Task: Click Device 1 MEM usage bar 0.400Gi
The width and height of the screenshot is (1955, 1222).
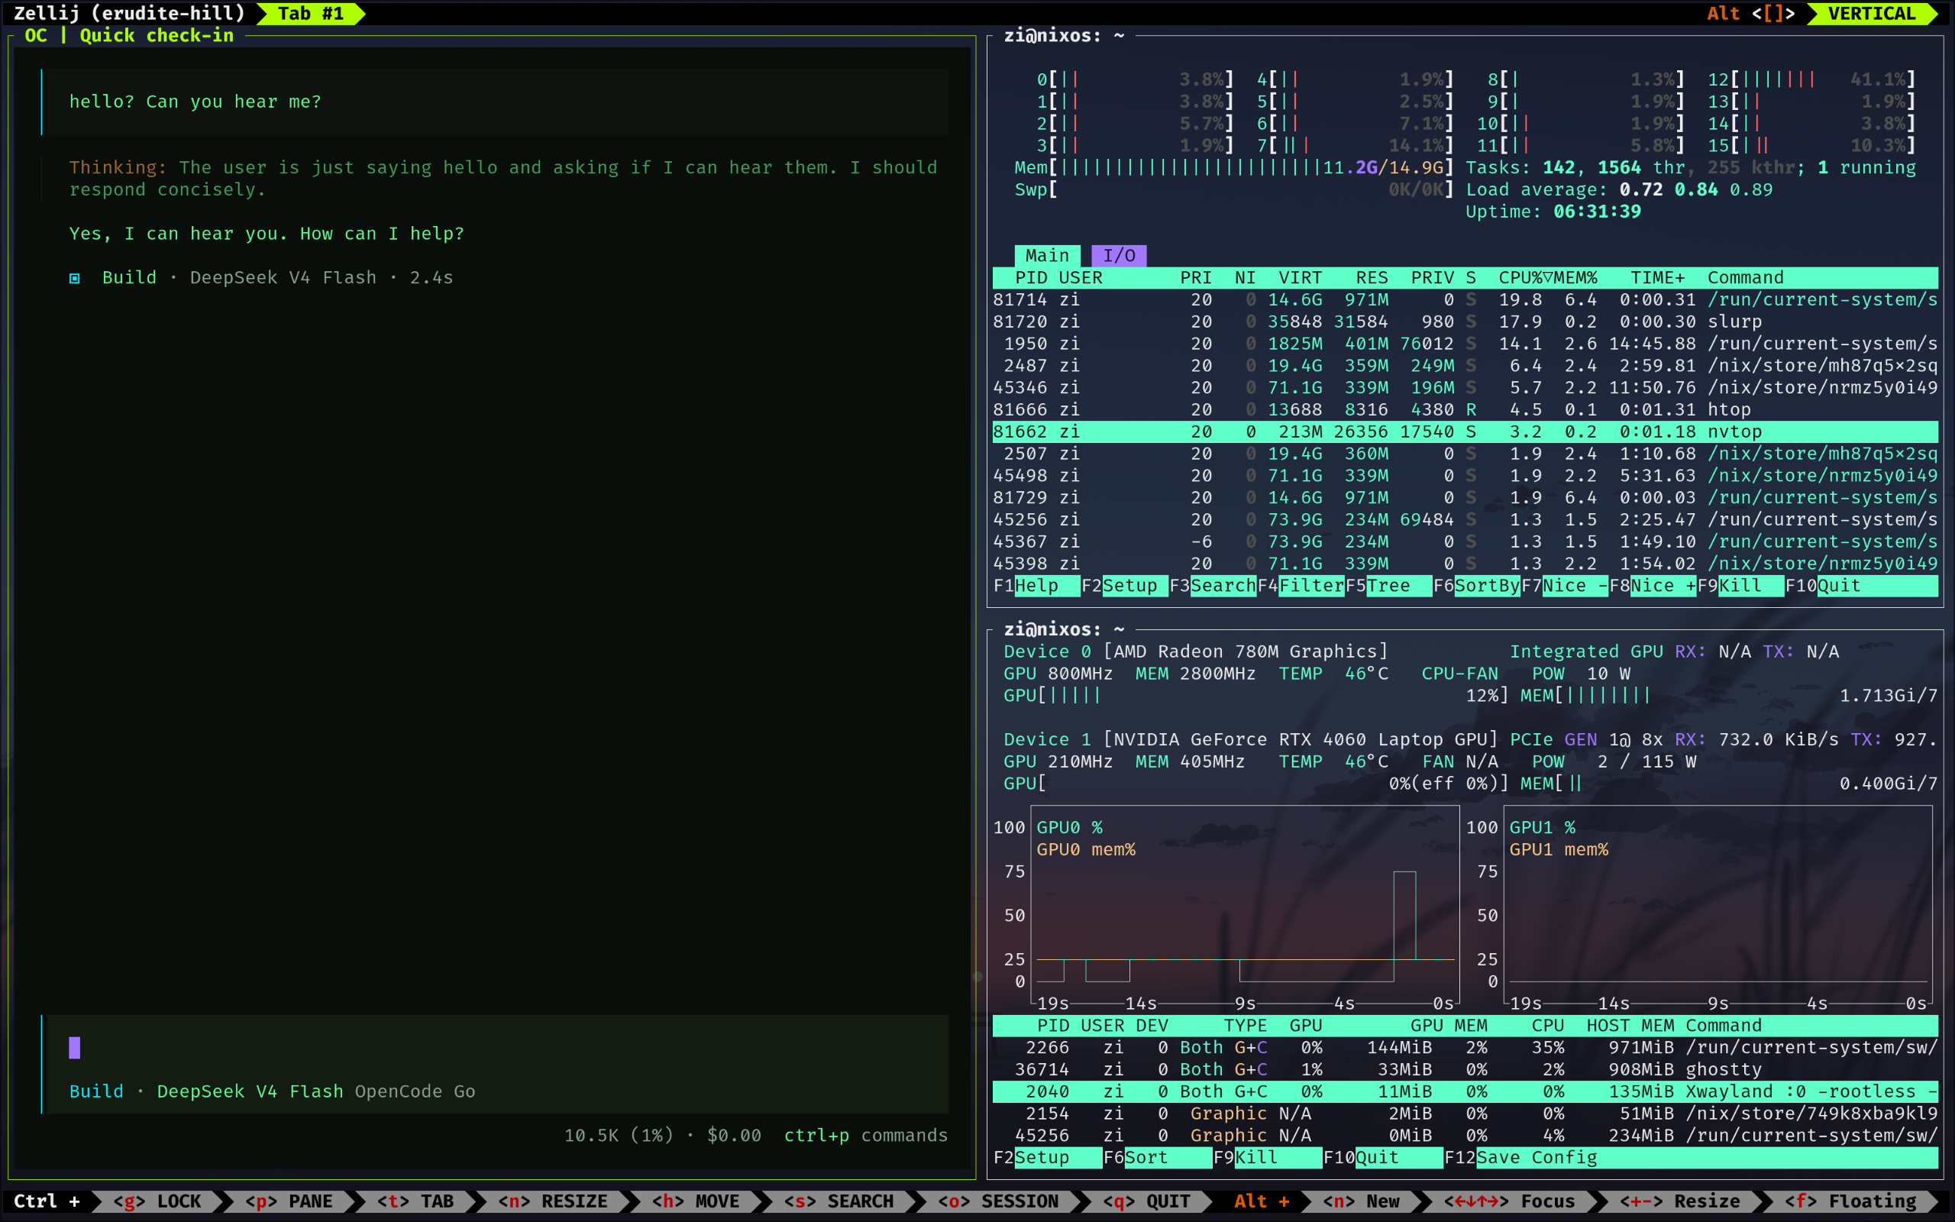Action: (1729, 784)
